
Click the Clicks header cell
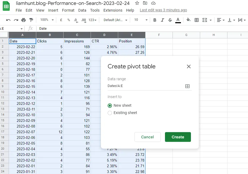50,41
